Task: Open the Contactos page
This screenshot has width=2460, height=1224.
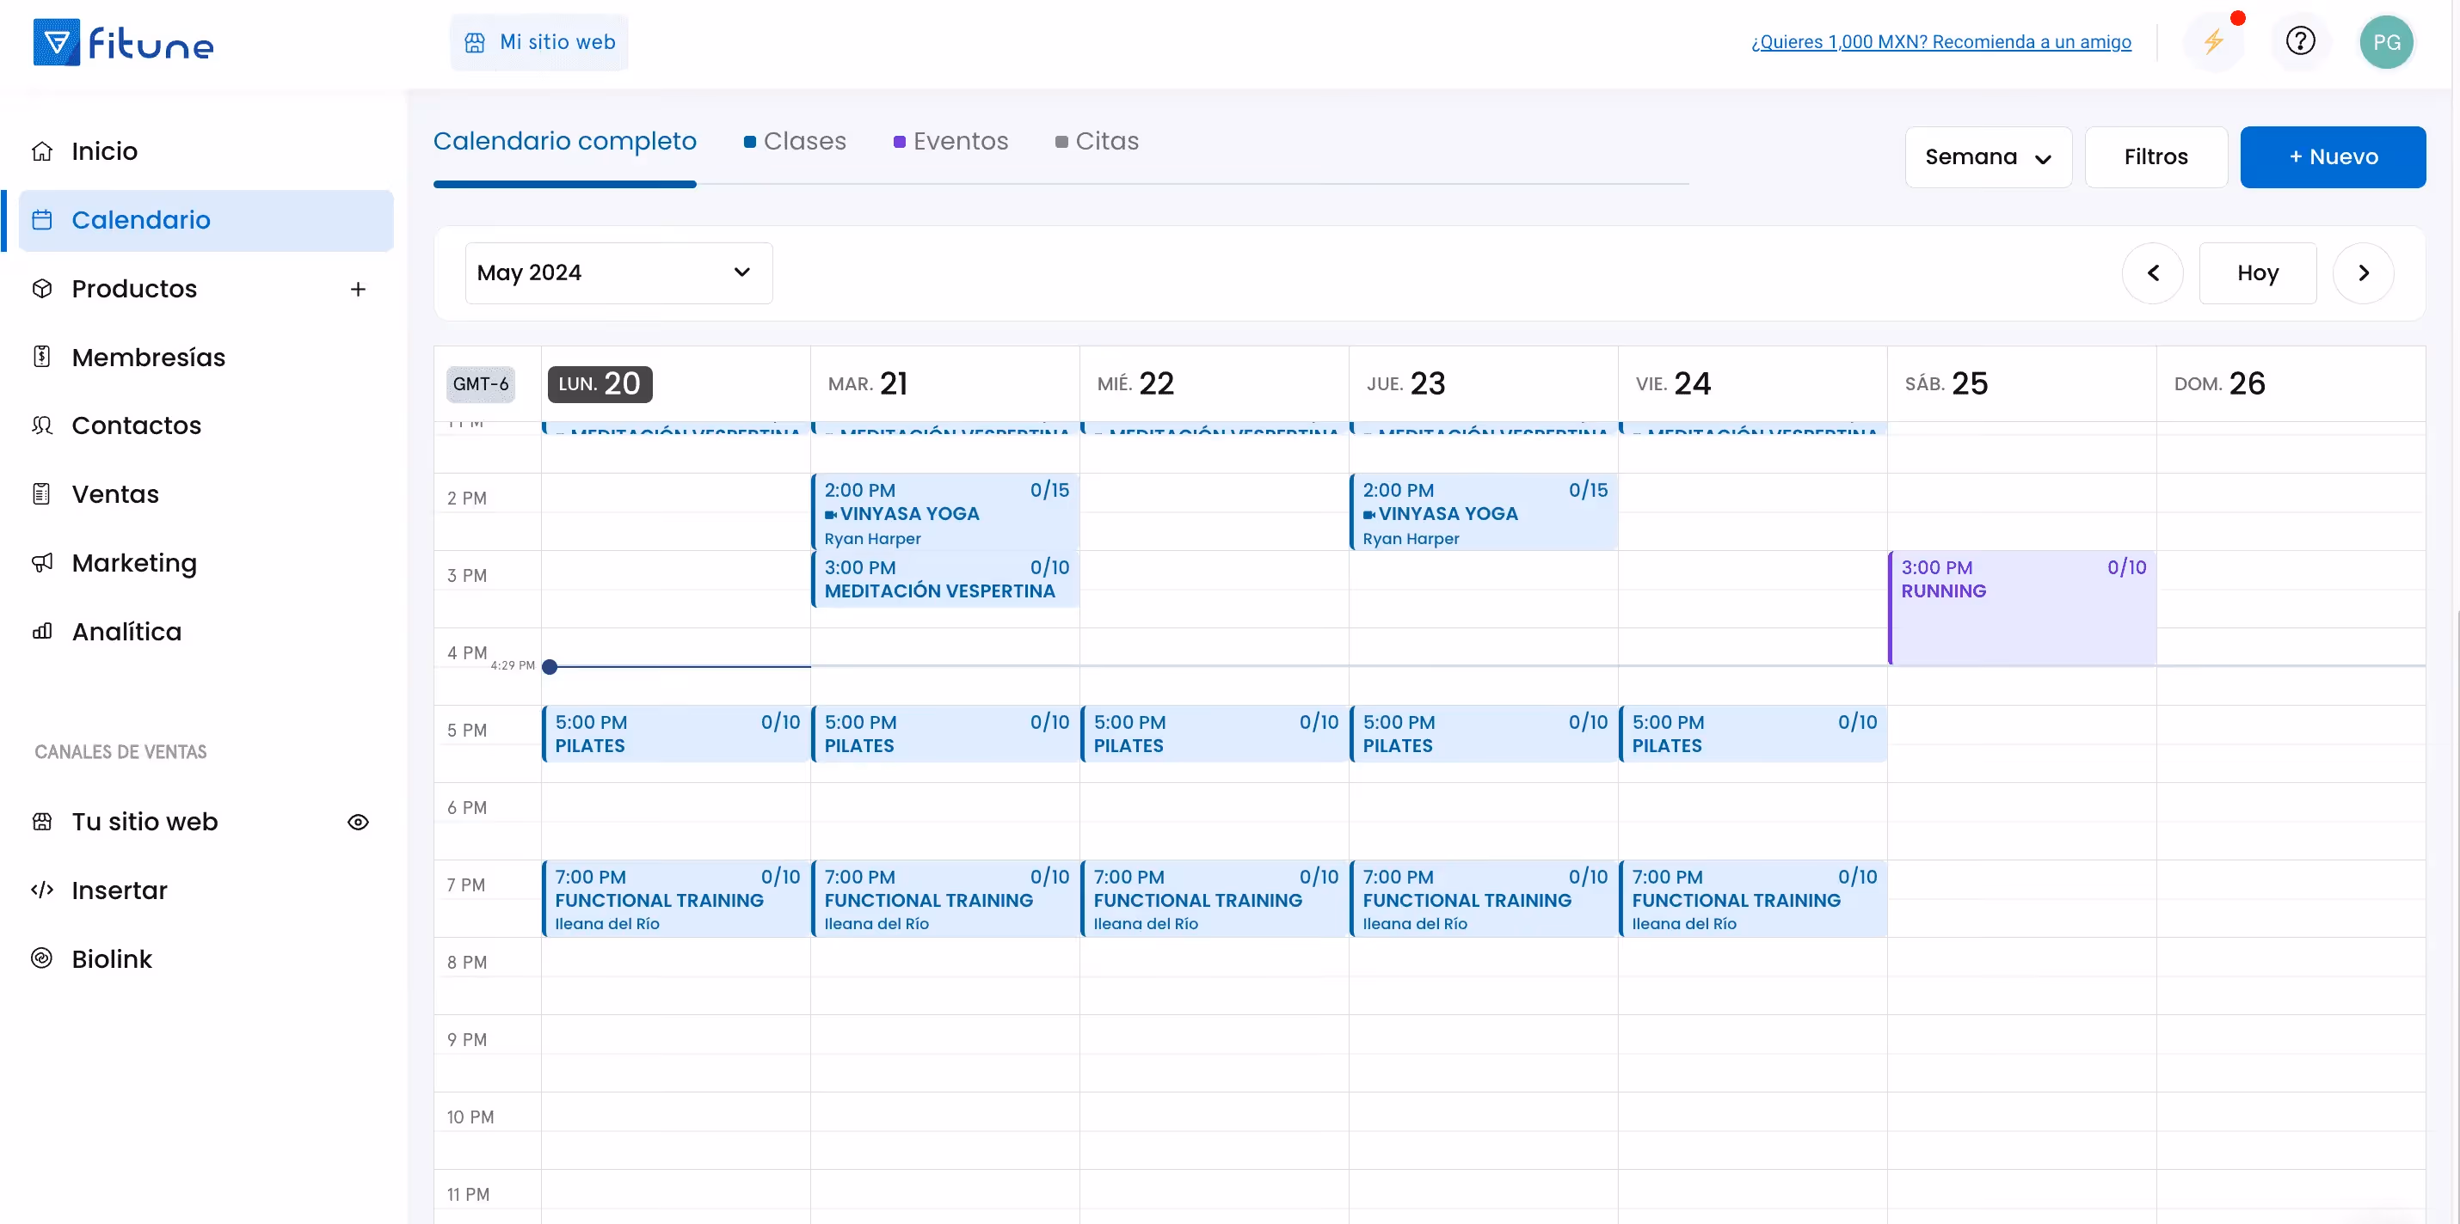Action: [x=136, y=425]
